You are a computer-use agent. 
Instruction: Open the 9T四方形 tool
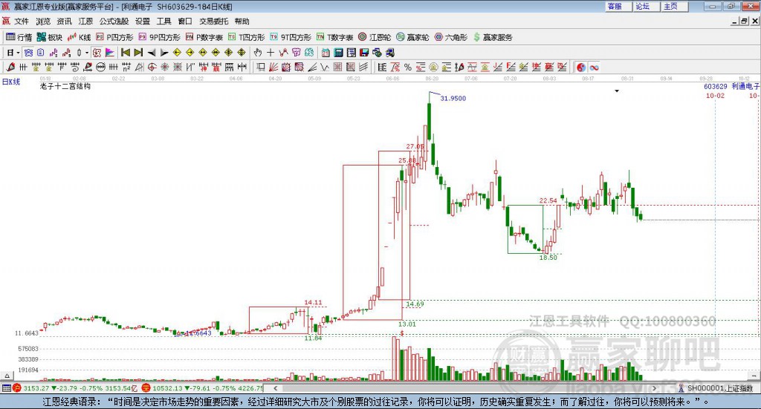click(291, 37)
